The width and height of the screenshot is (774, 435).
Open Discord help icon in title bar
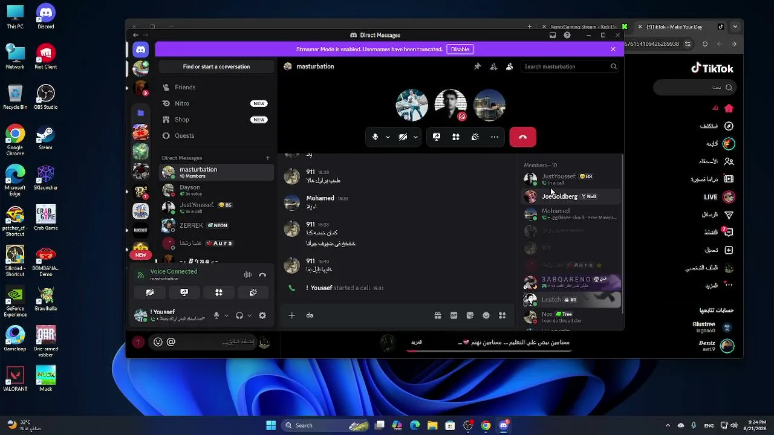click(x=567, y=35)
